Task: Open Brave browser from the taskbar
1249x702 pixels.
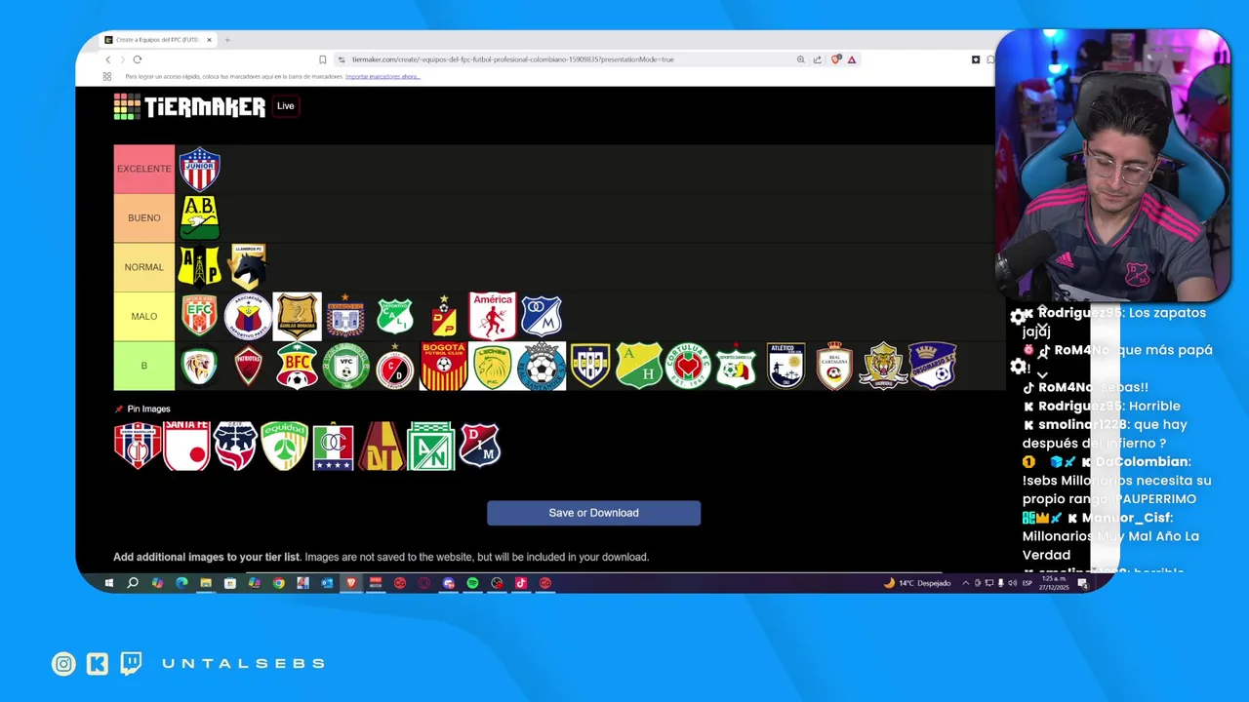Action: click(351, 583)
